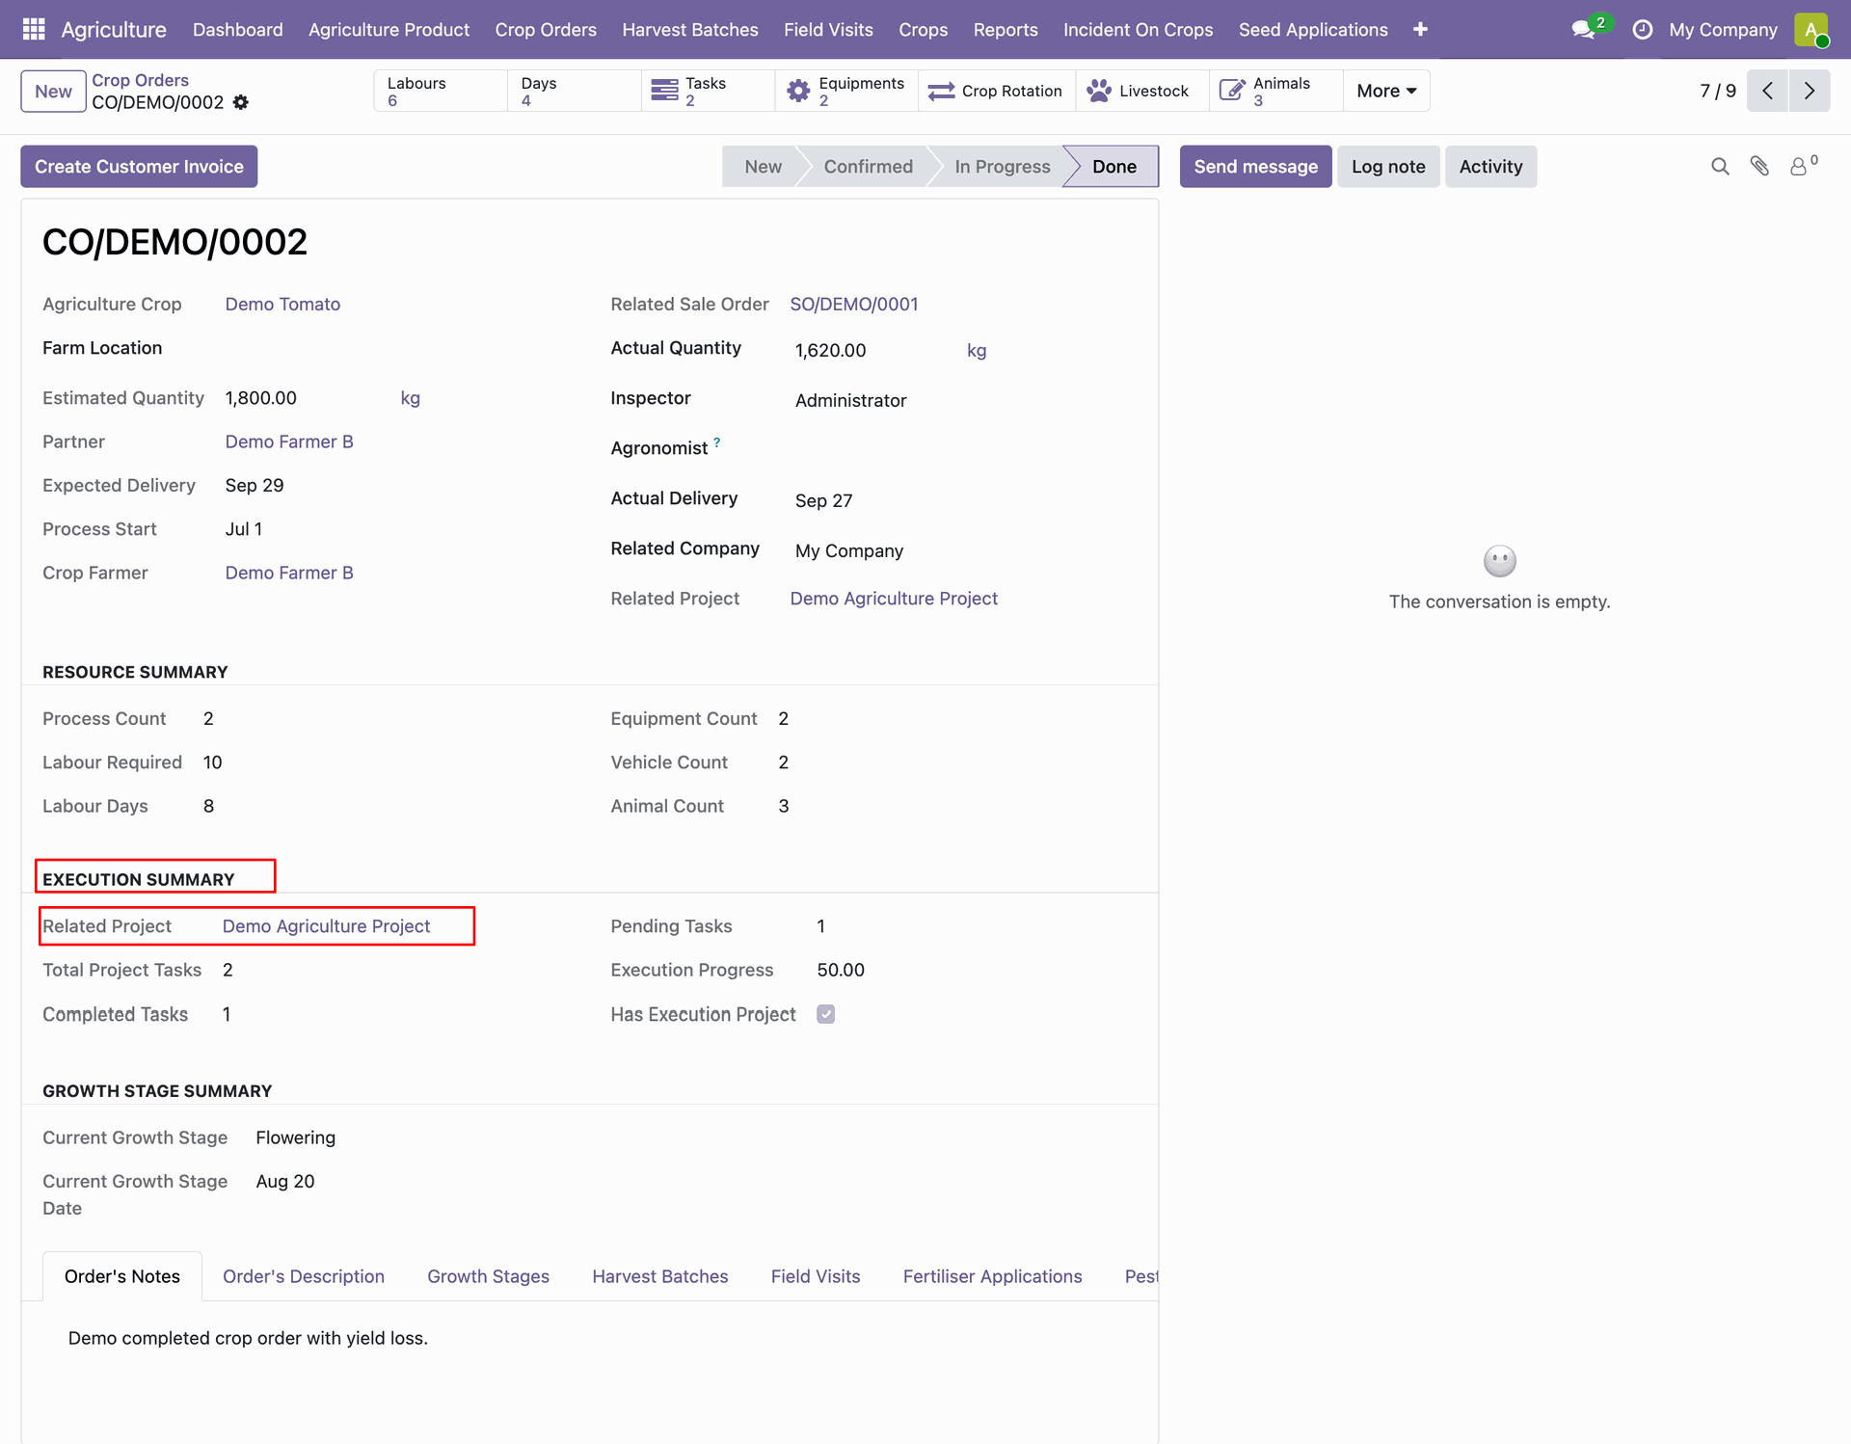Open help tooltip beside Agronomist
Screen dimensions: 1851x1444
click(x=716, y=442)
